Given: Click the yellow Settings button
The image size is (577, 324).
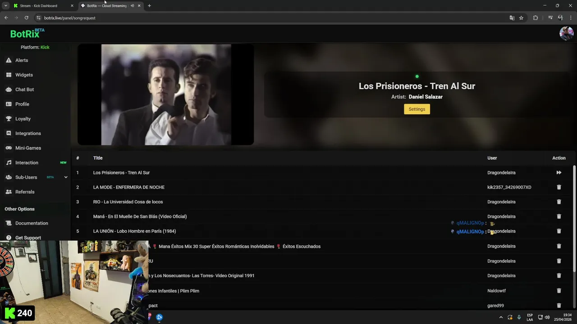Looking at the screenshot, I should [417, 109].
